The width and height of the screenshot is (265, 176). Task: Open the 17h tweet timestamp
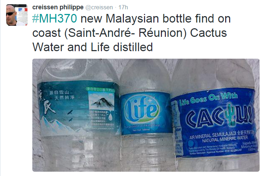pos(123,8)
